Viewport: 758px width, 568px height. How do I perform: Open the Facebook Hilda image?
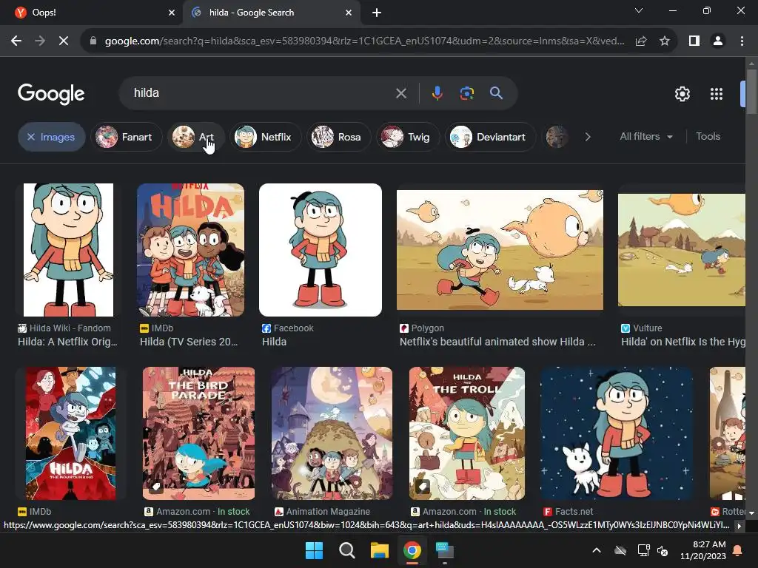point(321,250)
